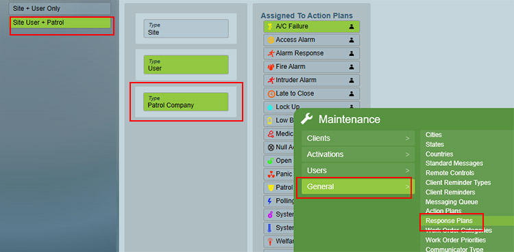Click the person icon on Access Alarm

pyautogui.click(x=352, y=40)
